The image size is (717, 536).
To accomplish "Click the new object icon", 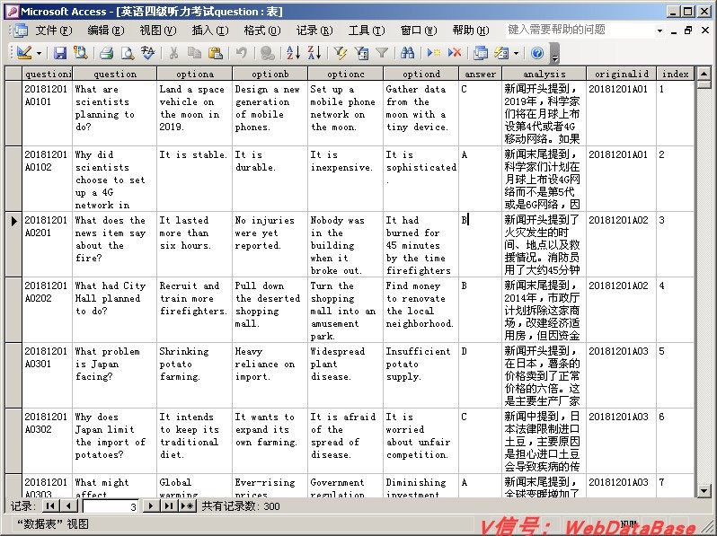I will point(501,53).
